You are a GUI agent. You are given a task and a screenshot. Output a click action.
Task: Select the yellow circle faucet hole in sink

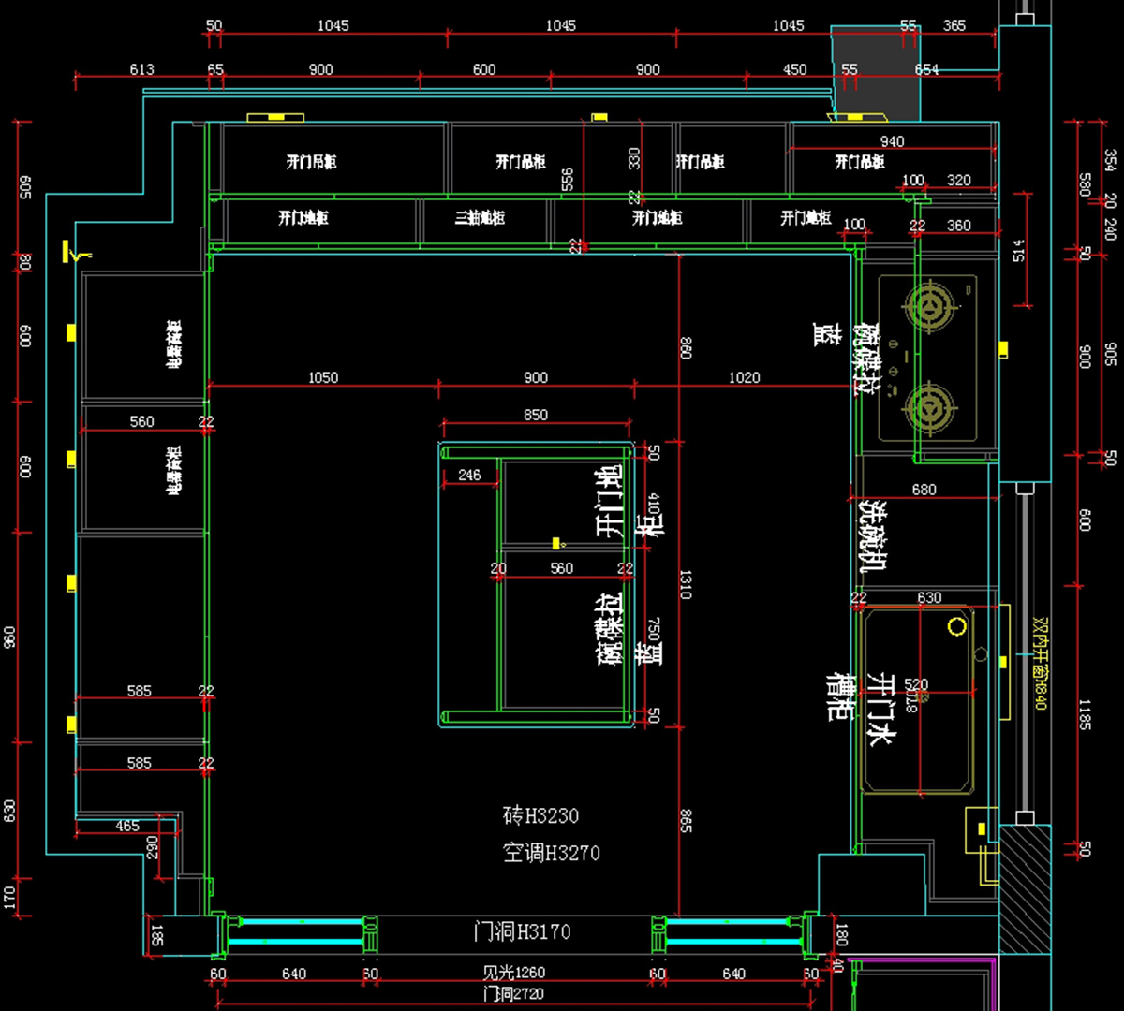956,626
